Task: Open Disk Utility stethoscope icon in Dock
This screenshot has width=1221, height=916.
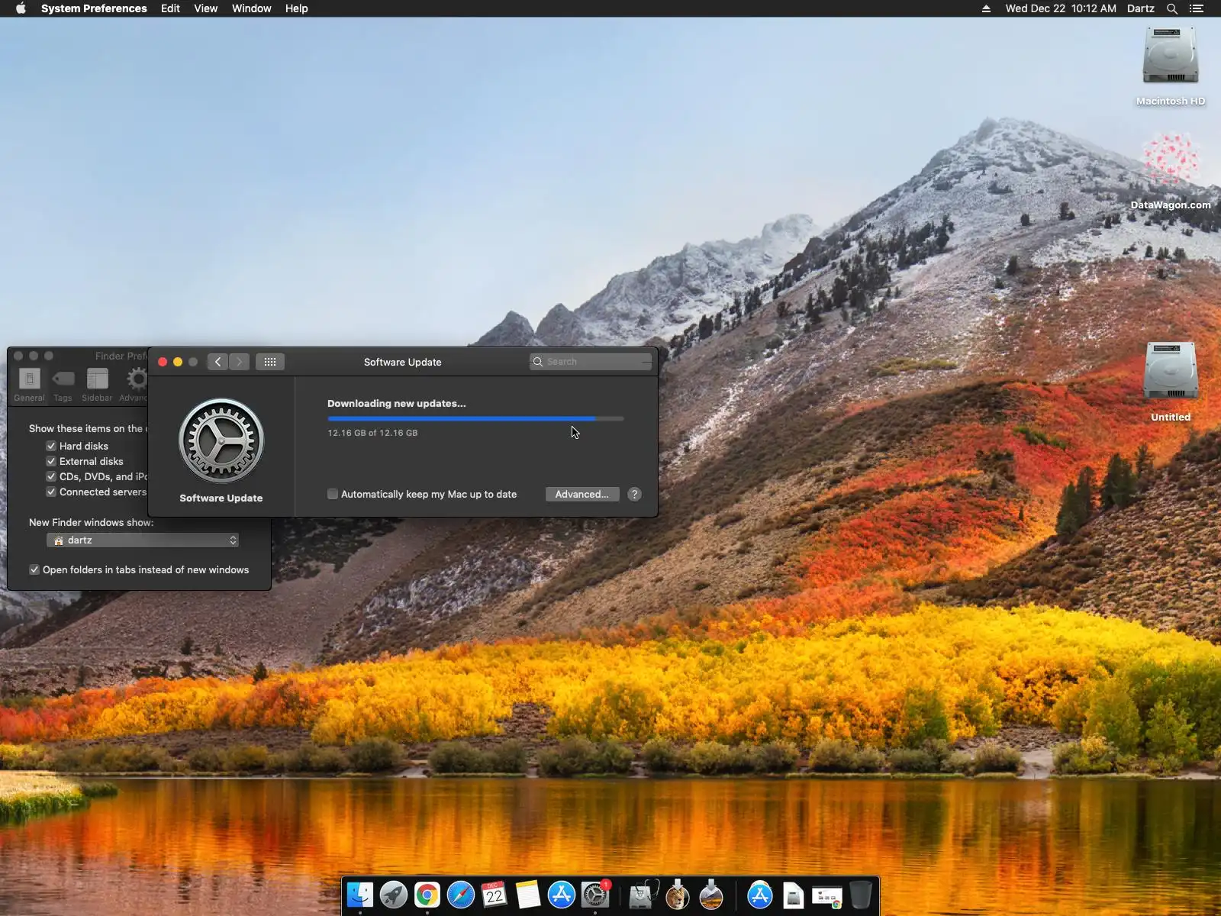Action: [643, 895]
